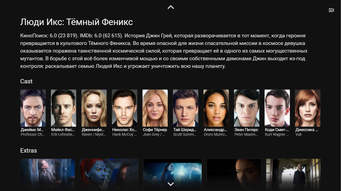
Task: Open the third Extras thumbnail
Action: [x=173, y=175]
